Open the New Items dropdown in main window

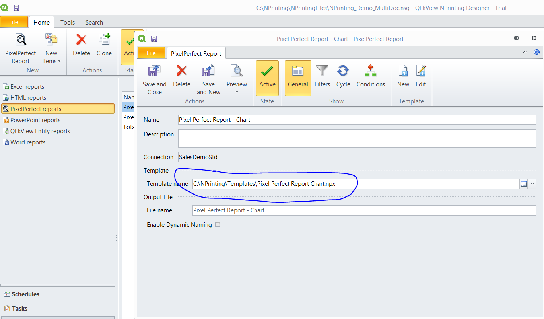(x=51, y=49)
